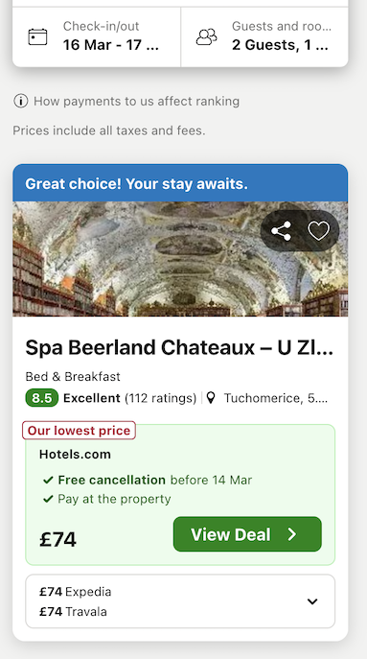367x659 pixels.
Task: Click the View Deal button
Action: pos(247,534)
